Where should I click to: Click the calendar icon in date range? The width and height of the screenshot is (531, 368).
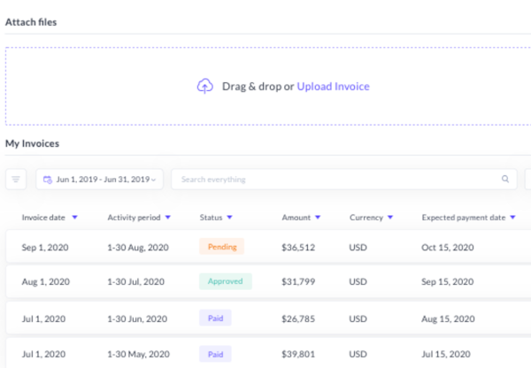tap(48, 180)
